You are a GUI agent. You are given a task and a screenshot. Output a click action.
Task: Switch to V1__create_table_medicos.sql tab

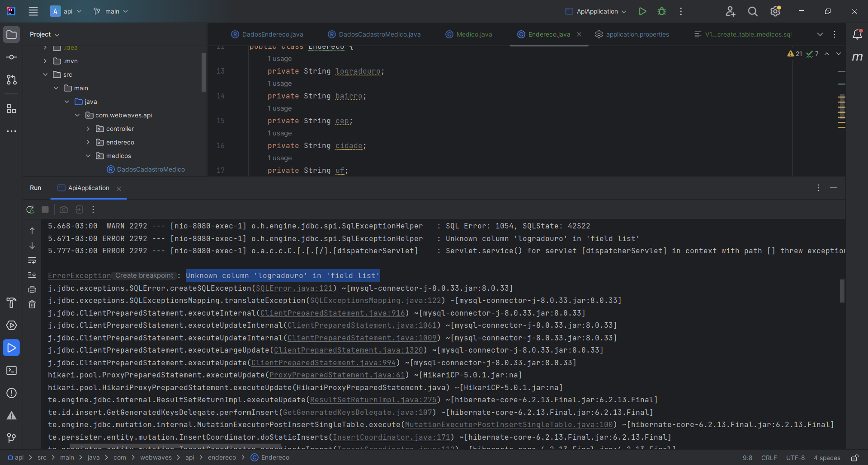click(x=743, y=34)
